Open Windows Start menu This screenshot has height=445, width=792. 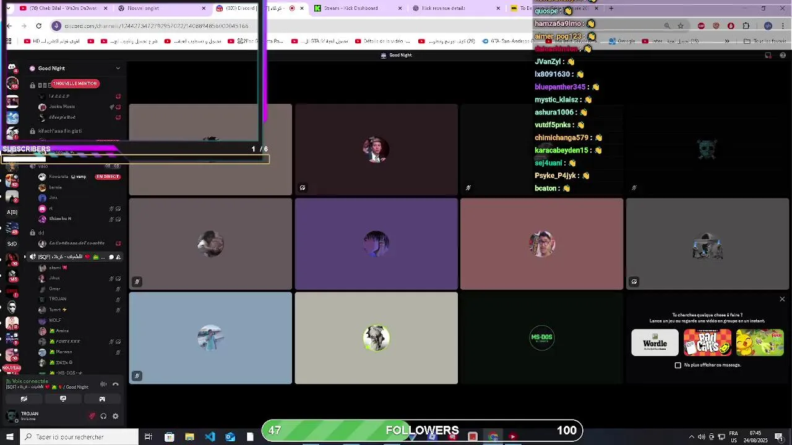9,437
